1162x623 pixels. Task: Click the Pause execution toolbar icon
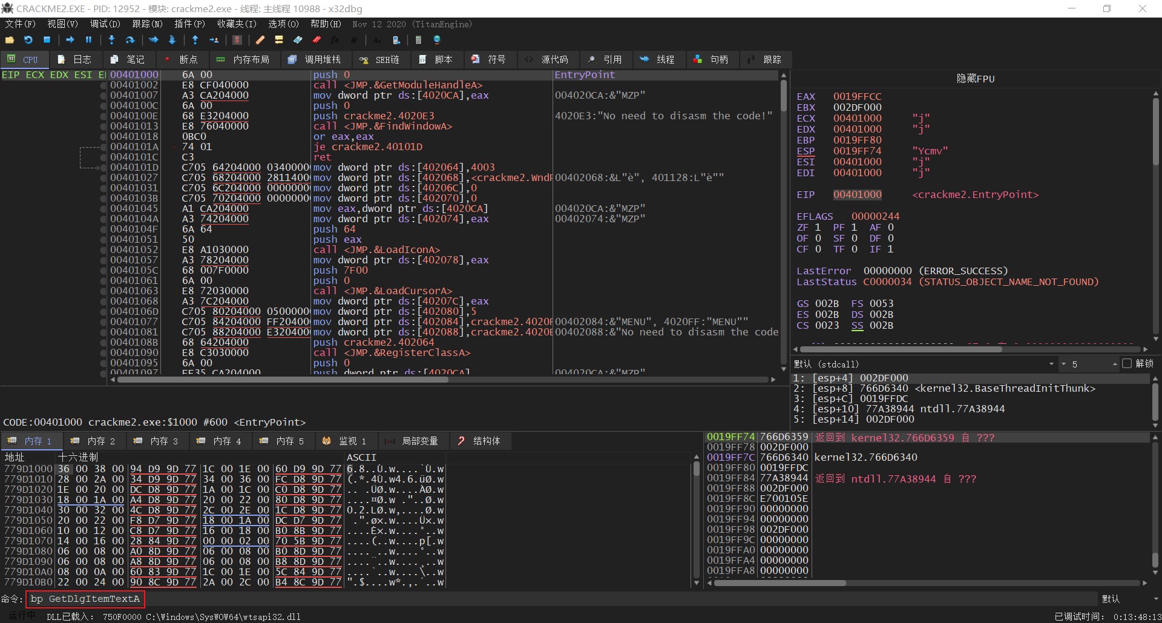tap(88, 40)
